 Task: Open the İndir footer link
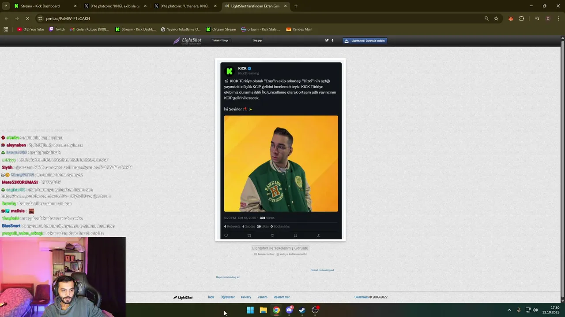point(211,297)
